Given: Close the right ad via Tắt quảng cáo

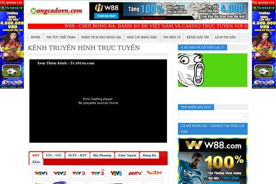Looking at the screenshot, I should [264, 2].
